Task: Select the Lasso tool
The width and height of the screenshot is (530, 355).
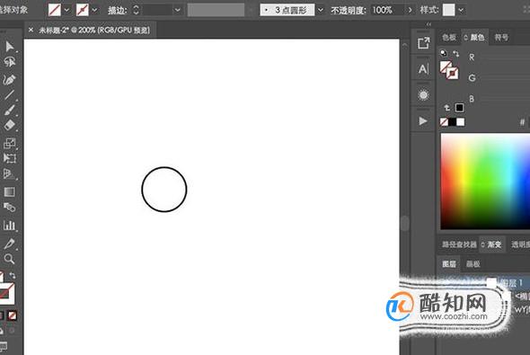Action: point(10,62)
